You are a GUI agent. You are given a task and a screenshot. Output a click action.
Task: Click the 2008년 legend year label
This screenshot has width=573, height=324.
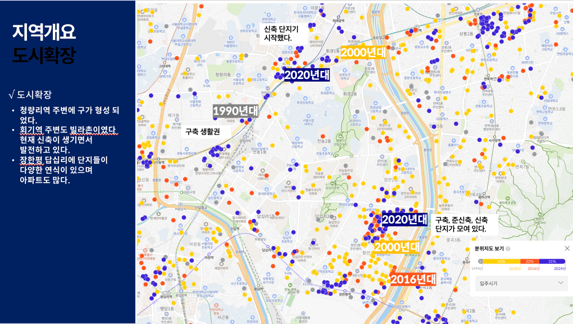click(515, 268)
